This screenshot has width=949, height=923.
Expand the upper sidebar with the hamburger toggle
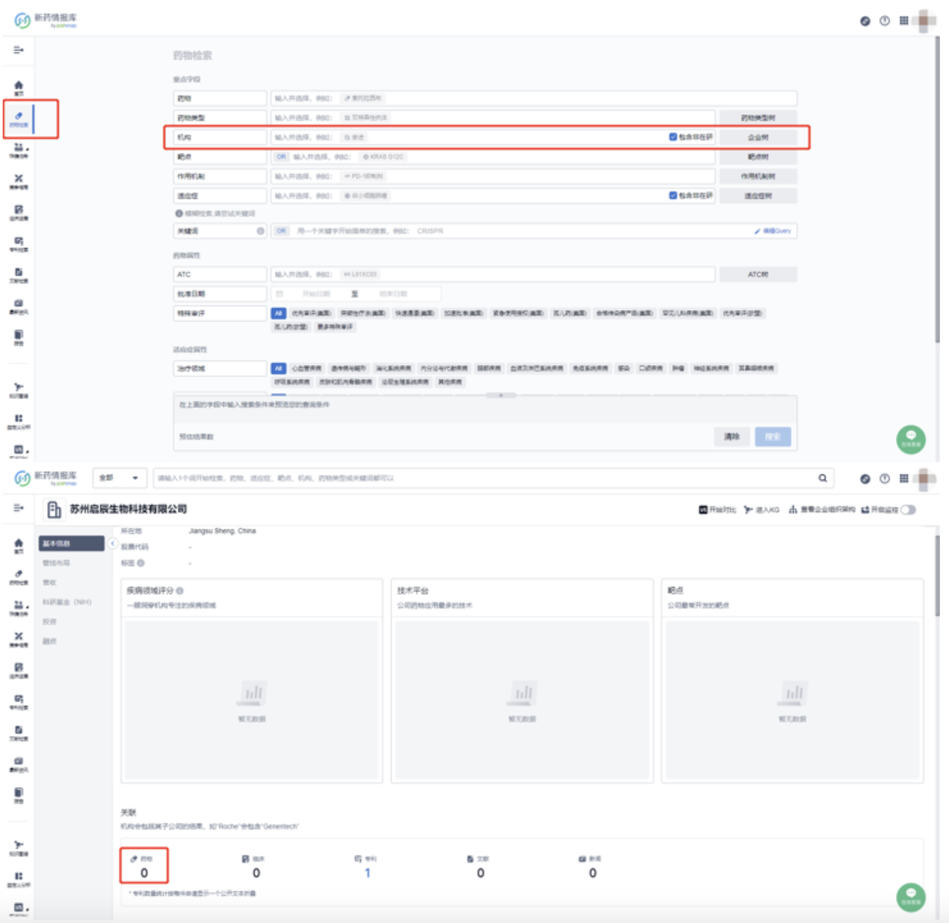[x=18, y=50]
